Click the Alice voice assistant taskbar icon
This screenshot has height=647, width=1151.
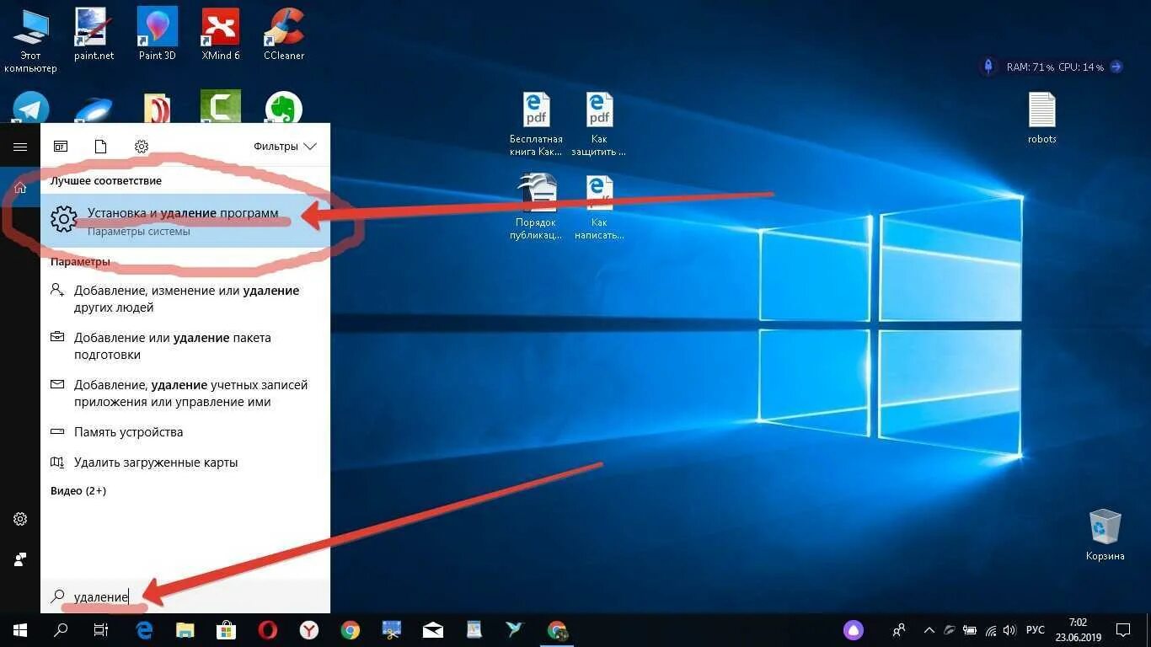coord(854,629)
